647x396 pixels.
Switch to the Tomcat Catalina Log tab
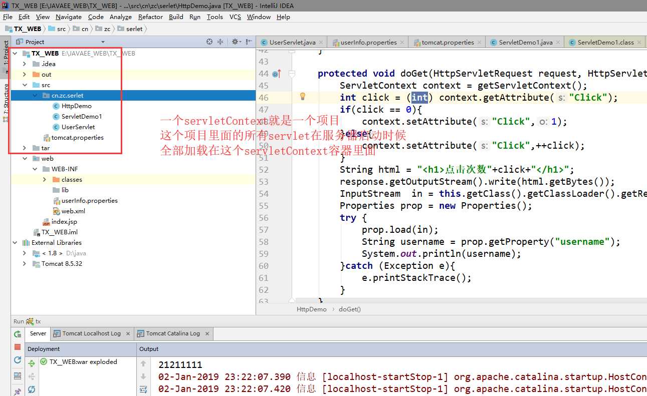(173, 333)
